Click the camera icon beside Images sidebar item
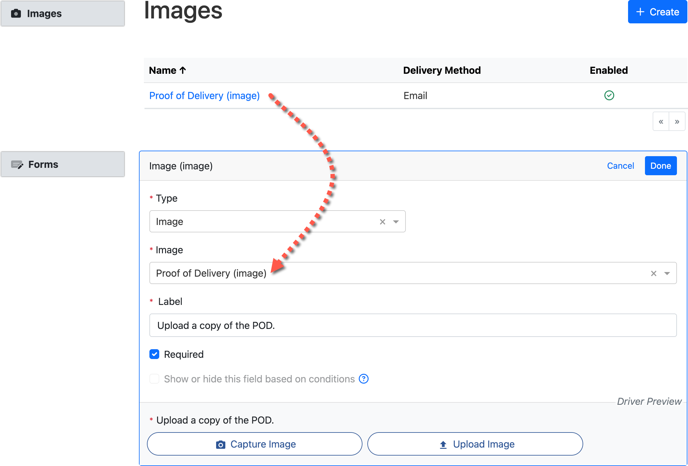Viewport: 688px width, 466px height. (16, 13)
